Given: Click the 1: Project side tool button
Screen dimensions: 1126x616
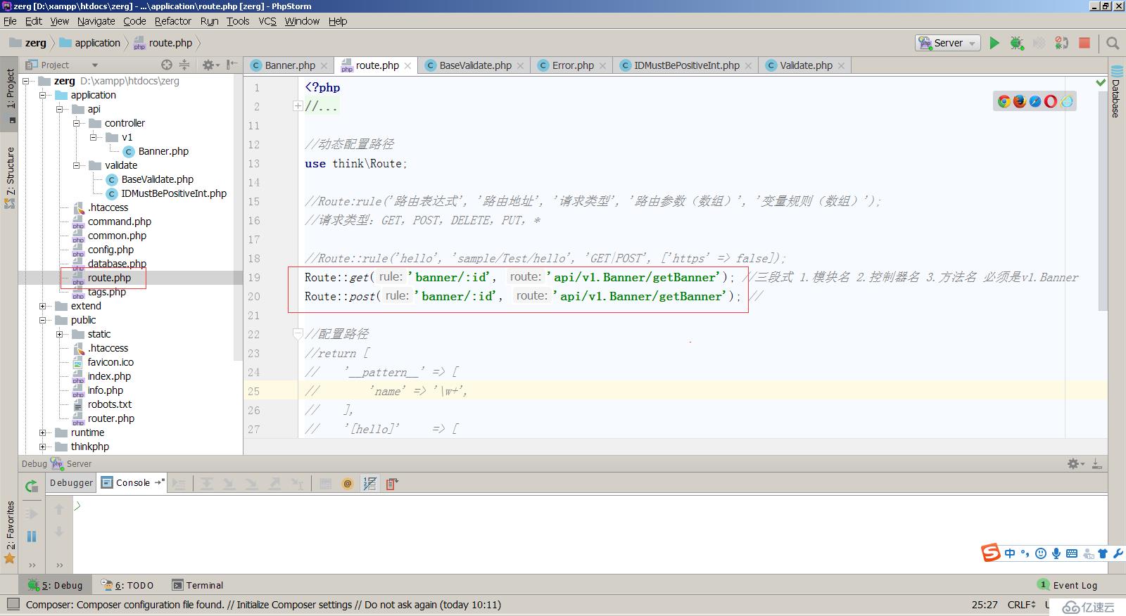Looking at the screenshot, I should [x=10, y=95].
